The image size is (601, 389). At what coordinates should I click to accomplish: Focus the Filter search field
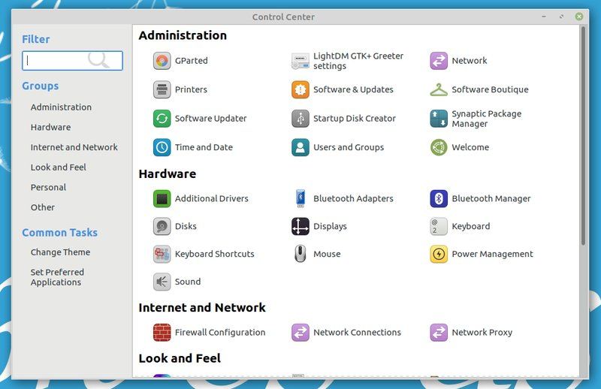pyautogui.click(x=72, y=61)
